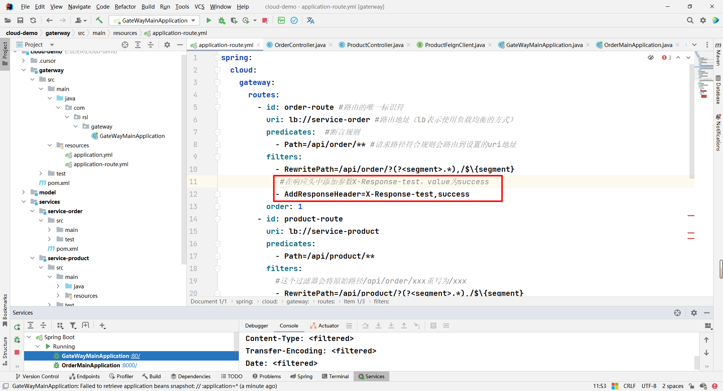Click the CRLF line separator indicator
Screen dimensions: 723x391
(629, 386)
